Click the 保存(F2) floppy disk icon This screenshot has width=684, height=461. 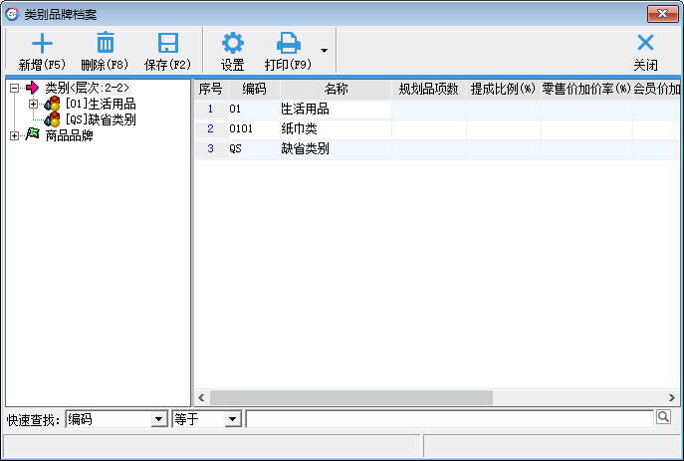[x=168, y=43]
